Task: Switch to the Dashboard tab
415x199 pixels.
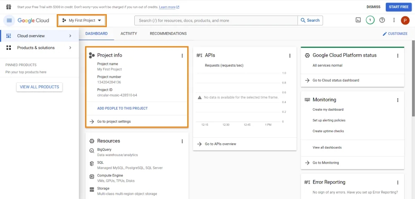Action: click(97, 34)
